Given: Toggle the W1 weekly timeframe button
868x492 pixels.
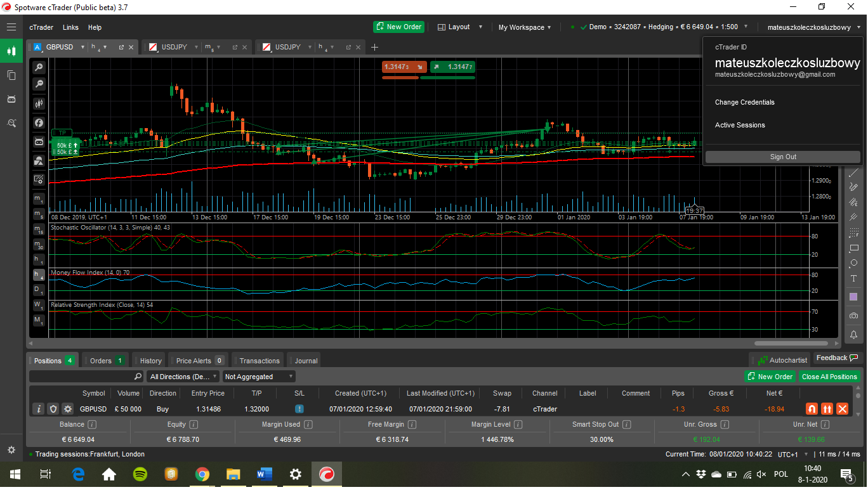Looking at the screenshot, I should click(39, 305).
